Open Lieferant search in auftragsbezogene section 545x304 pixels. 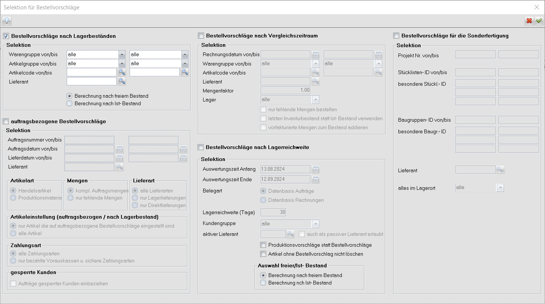click(x=120, y=167)
